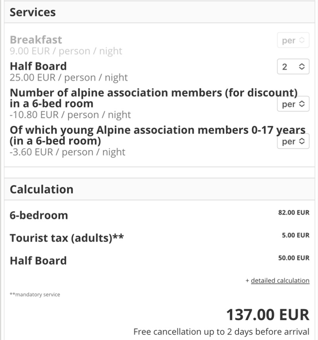Open the Half Board quantity dropdown

tap(293, 67)
